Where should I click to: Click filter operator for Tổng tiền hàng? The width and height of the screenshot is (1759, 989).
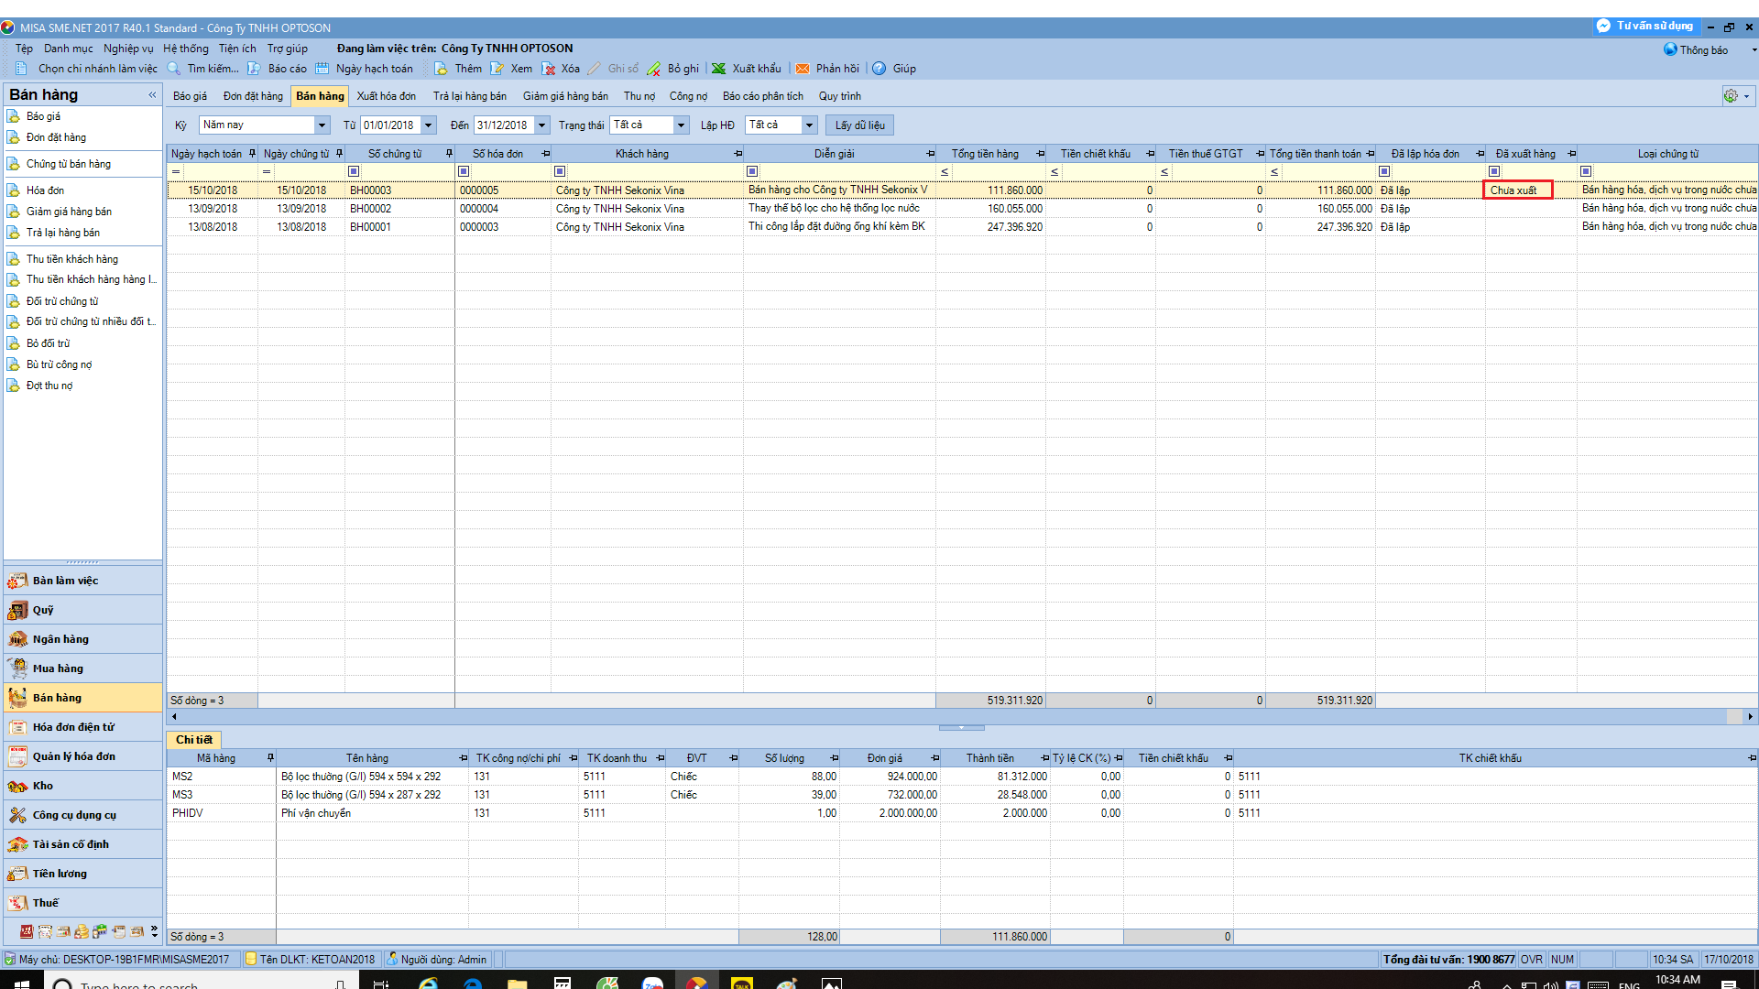pos(945,171)
